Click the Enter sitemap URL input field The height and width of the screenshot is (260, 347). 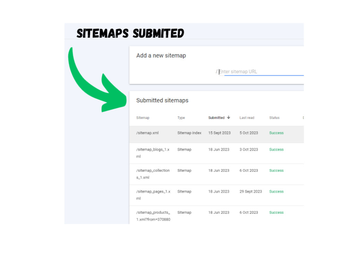tap(261, 72)
